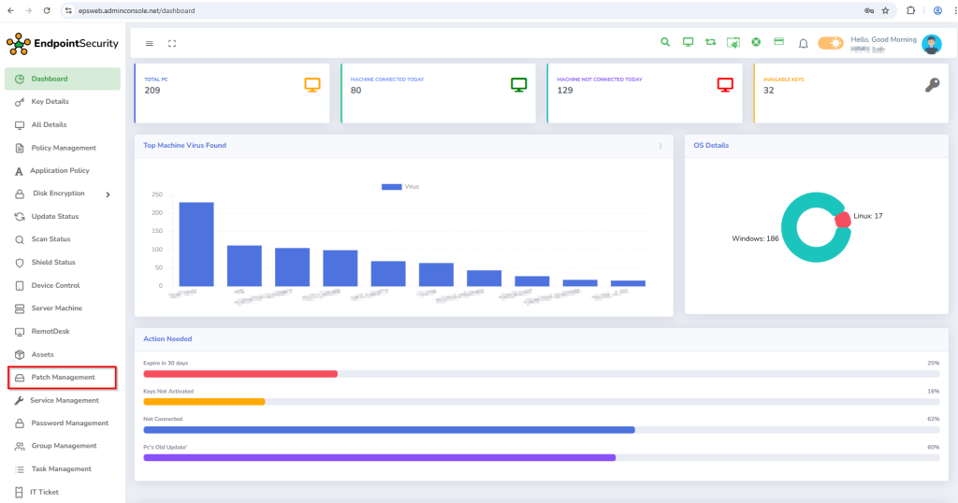The image size is (958, 503).
Task: Click the green card icon in header
Action: [x=777, y=43]
